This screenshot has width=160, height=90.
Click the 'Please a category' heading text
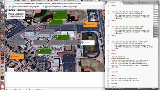(x=16, y=14)
